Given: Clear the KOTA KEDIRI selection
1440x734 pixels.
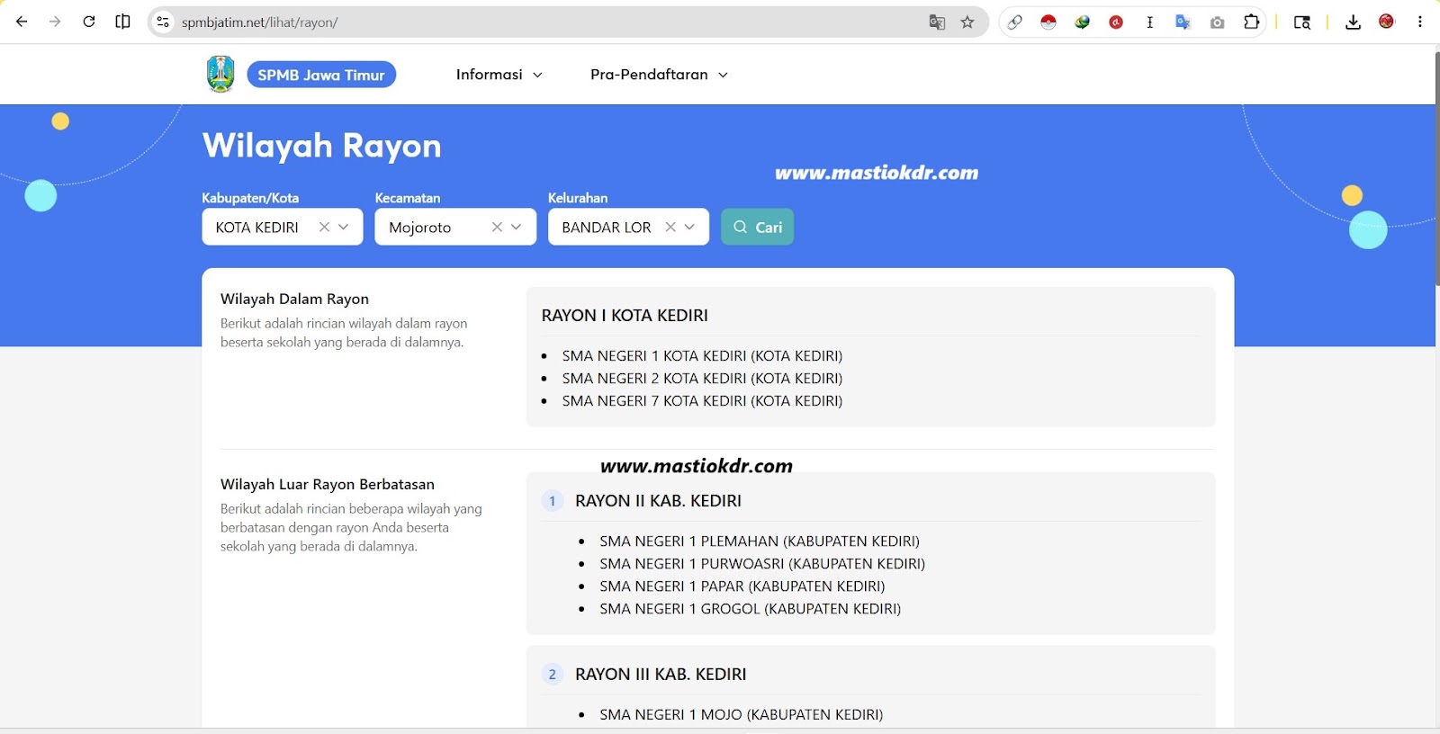Looking at the screenshot, I should click(x=324, y=228).
